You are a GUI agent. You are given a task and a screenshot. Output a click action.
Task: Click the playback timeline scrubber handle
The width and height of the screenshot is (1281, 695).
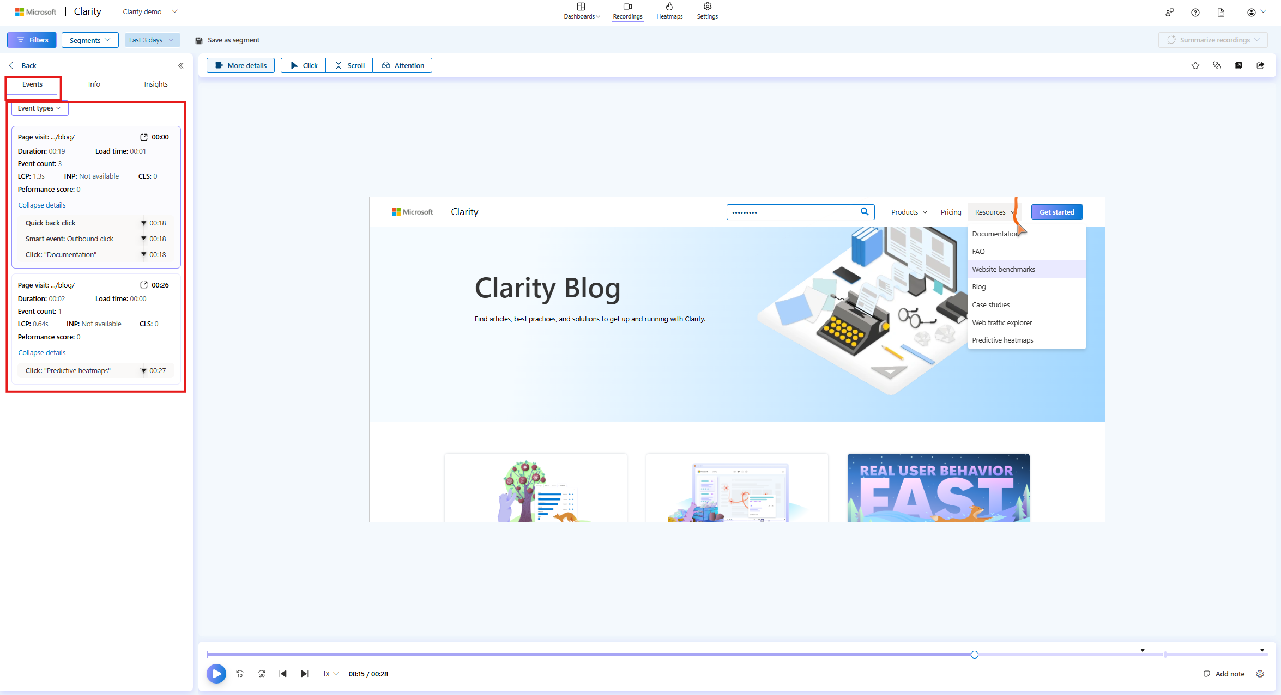click(975, 655)
